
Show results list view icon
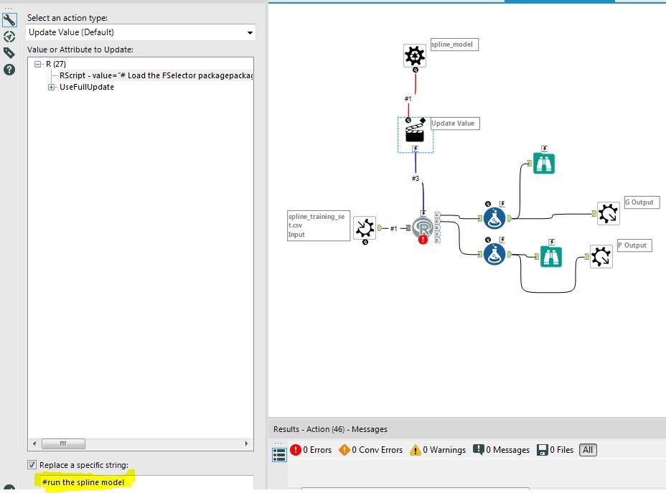(x=279, y=455)
